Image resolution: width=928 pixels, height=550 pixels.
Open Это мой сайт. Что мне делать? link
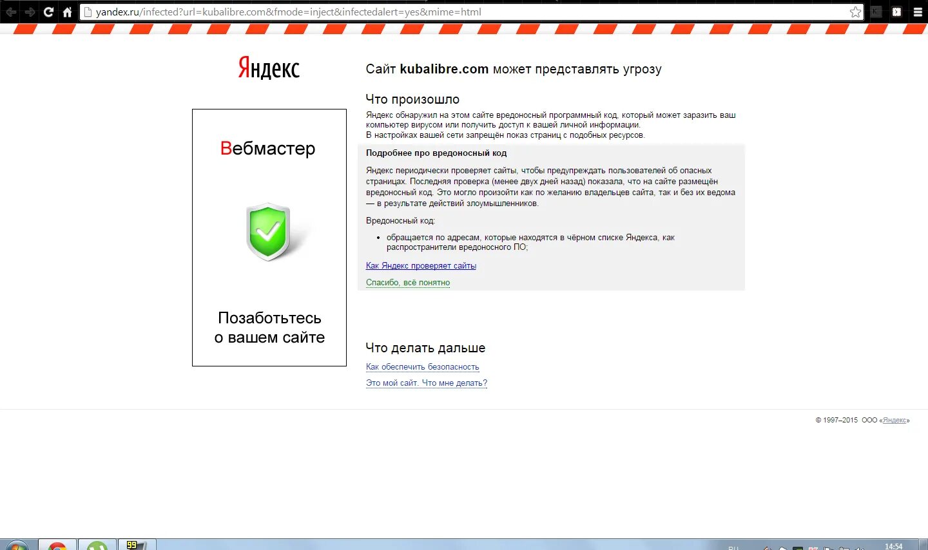pos(427,383)
